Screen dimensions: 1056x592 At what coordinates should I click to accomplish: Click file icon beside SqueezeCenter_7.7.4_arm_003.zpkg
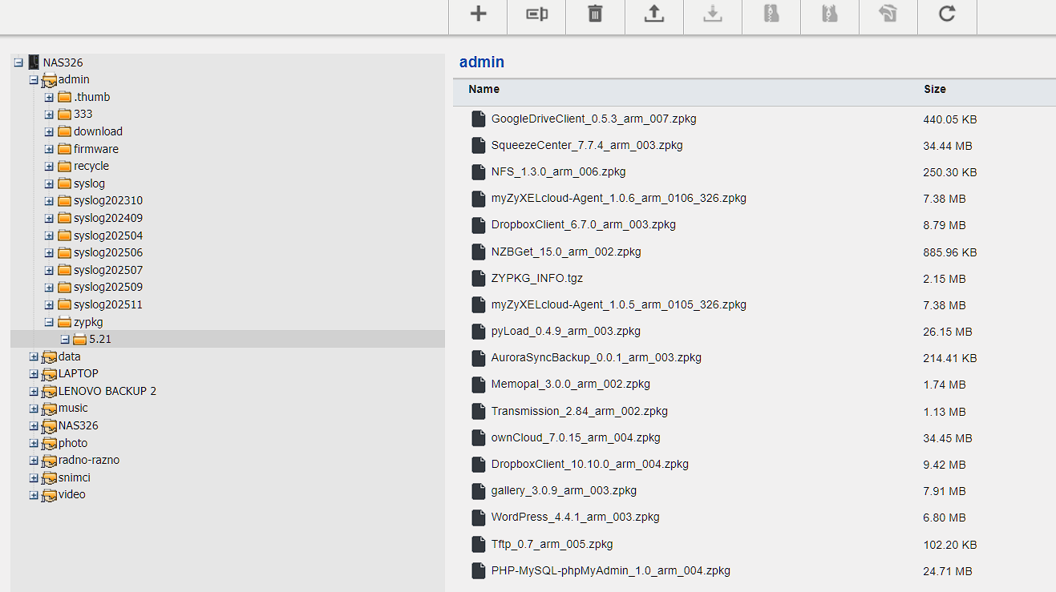click(x=479, y=146)
